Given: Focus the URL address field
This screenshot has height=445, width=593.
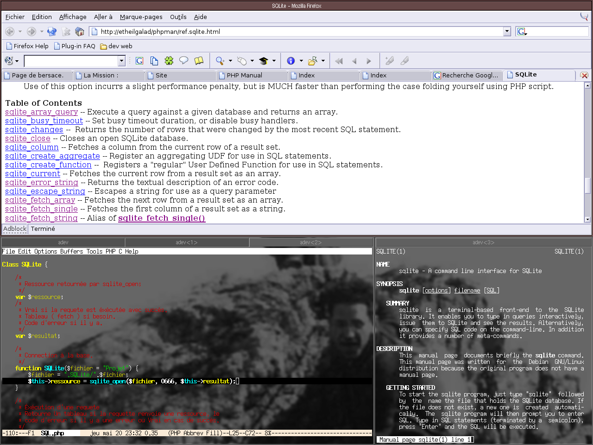Looking at the screenshot, I should [x=301, y=32].
